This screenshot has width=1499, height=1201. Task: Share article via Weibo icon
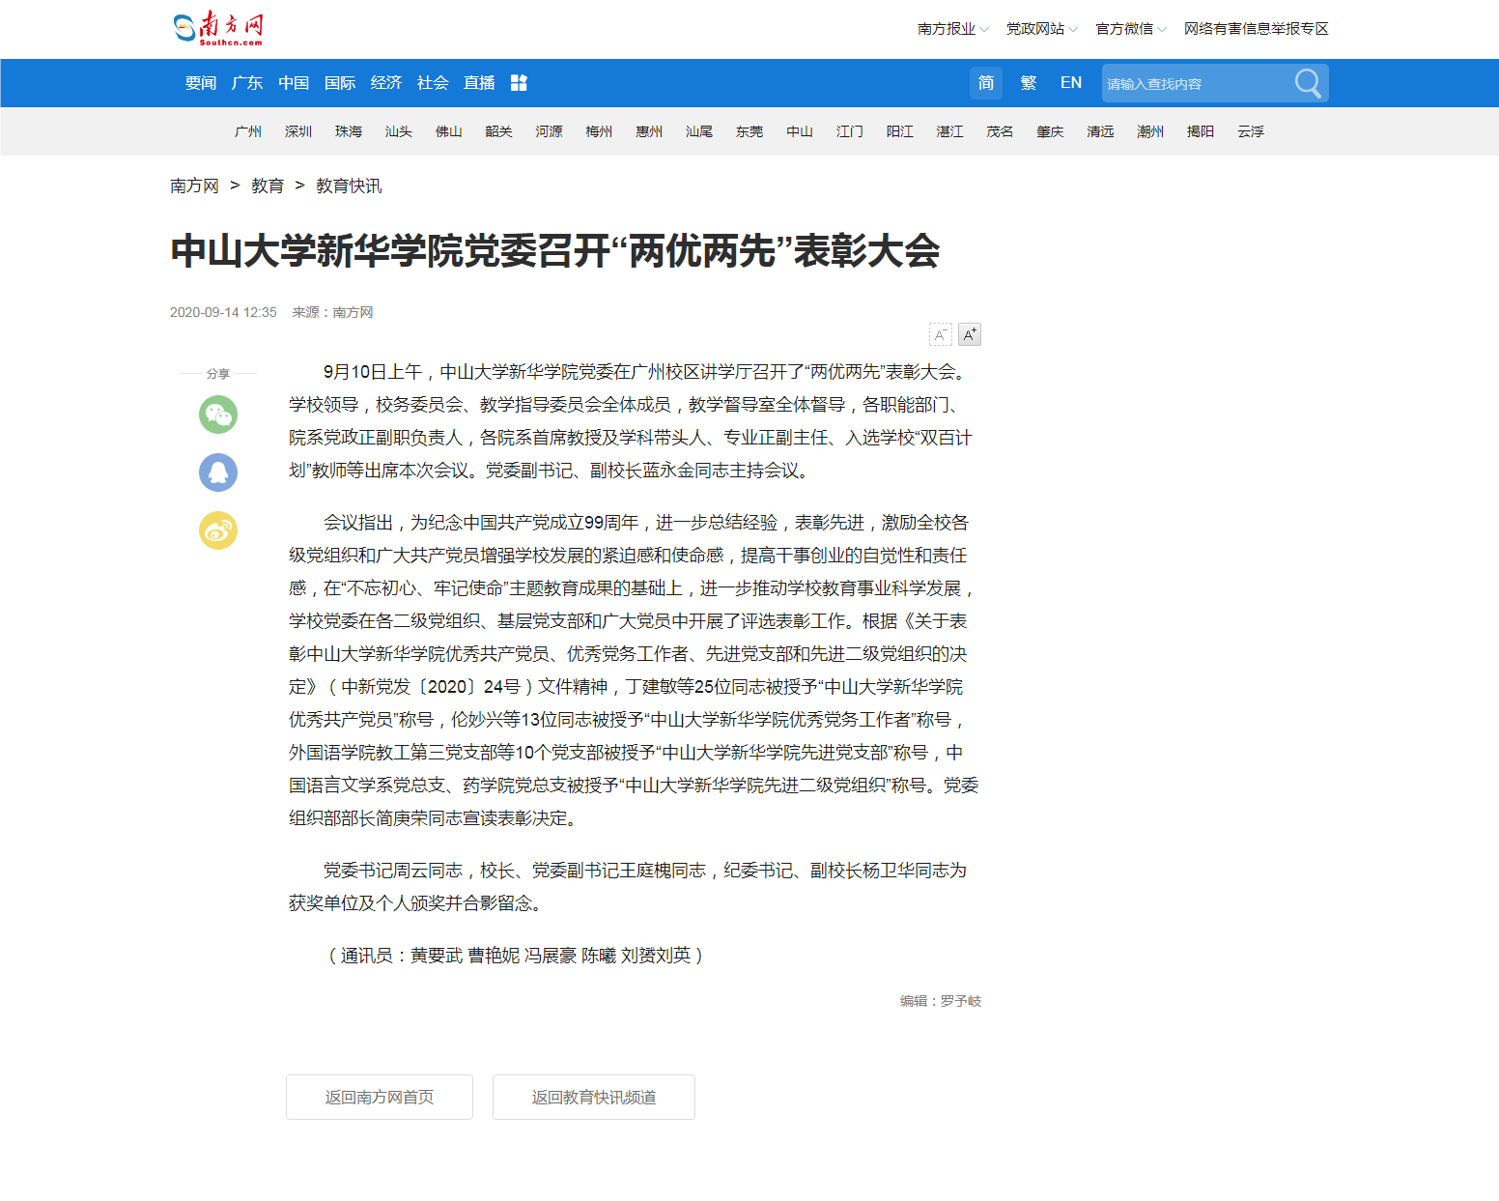[x=218, y=530]
